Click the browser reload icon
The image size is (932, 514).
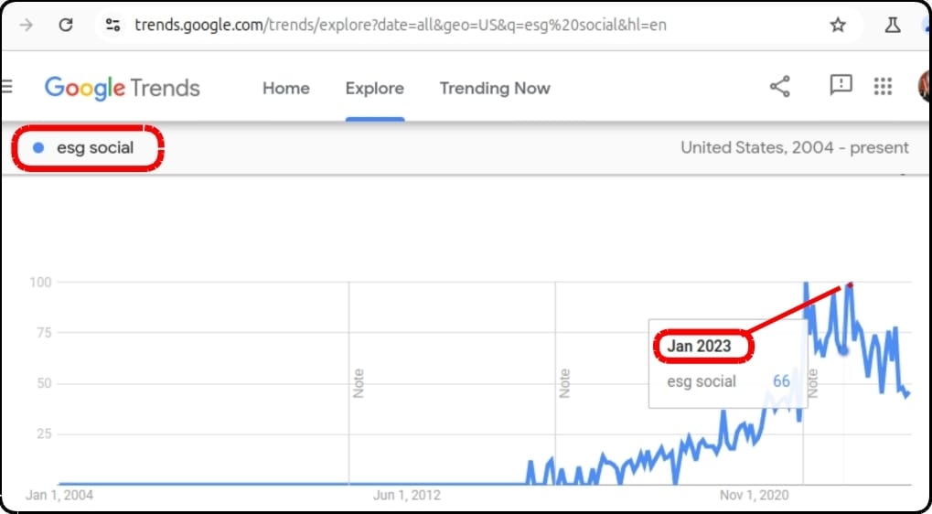coord(66,25)
